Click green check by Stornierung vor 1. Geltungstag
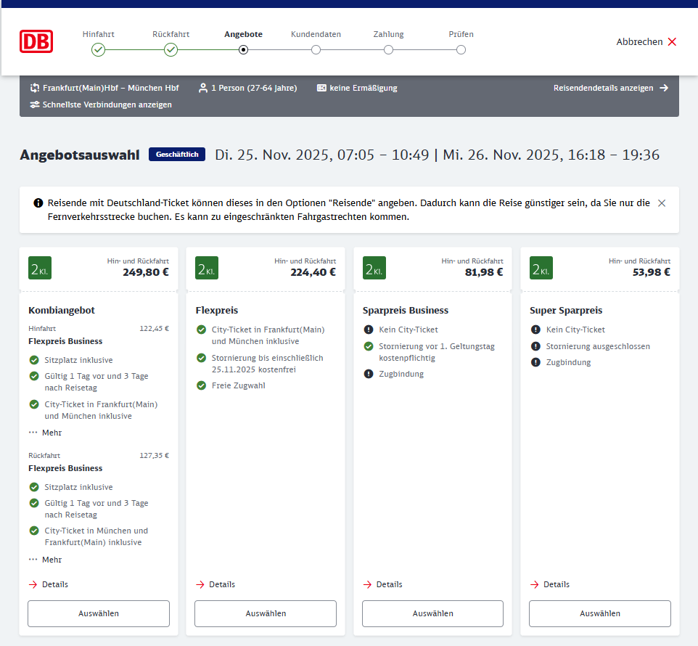The image size is (698, 646). (369, 346)
